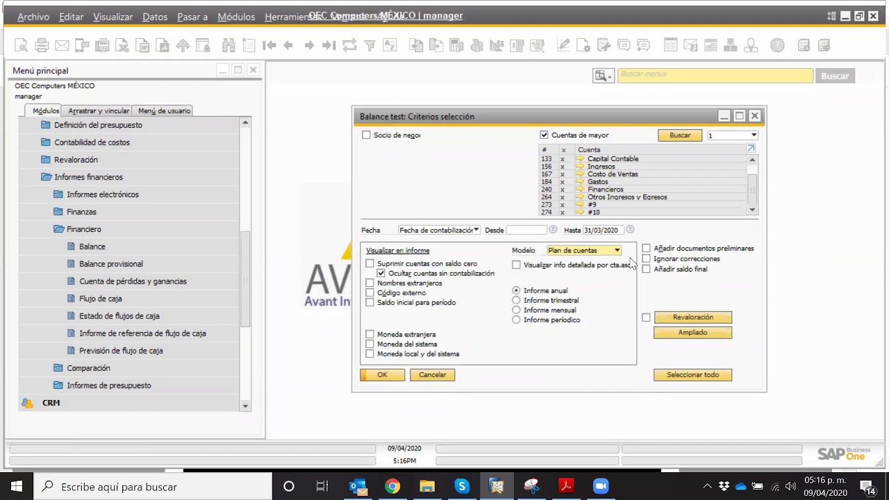Click main menu vertical scrollbar thumb
889x500 pixels.
tap(245, 278)
